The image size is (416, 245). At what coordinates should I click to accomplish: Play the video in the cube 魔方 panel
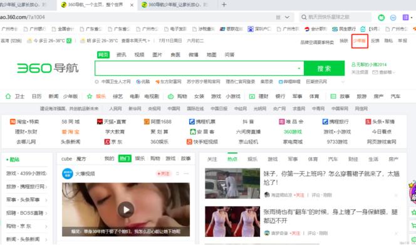126,210
